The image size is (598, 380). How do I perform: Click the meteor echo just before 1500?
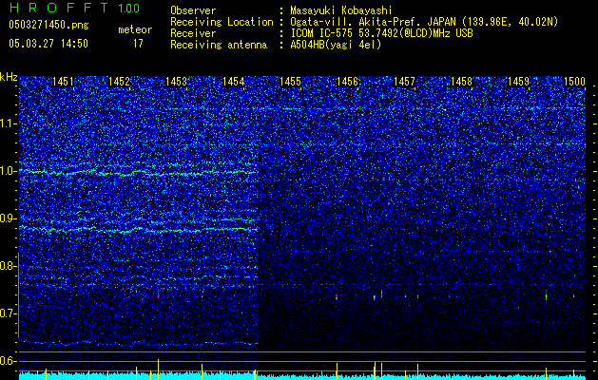tap(573, 295)
